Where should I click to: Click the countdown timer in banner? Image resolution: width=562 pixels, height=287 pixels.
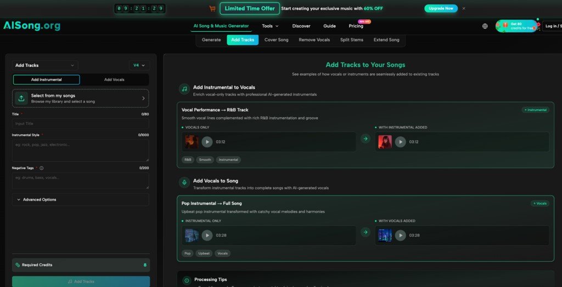(140, 9)
